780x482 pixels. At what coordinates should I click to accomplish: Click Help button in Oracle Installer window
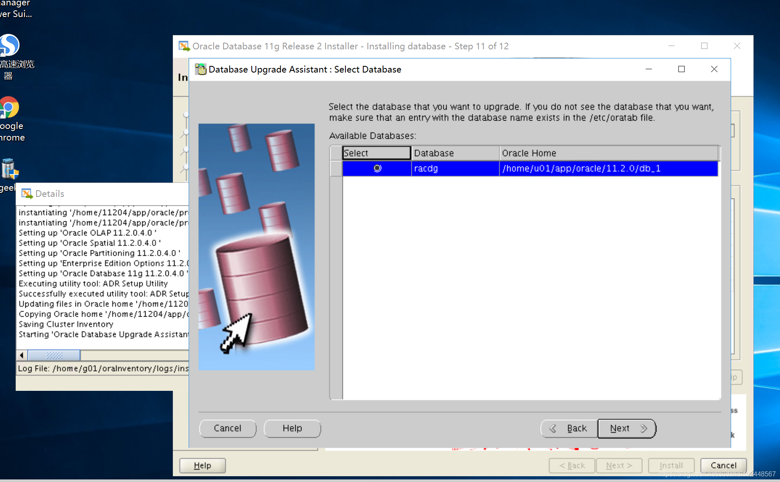click(202, 465)
